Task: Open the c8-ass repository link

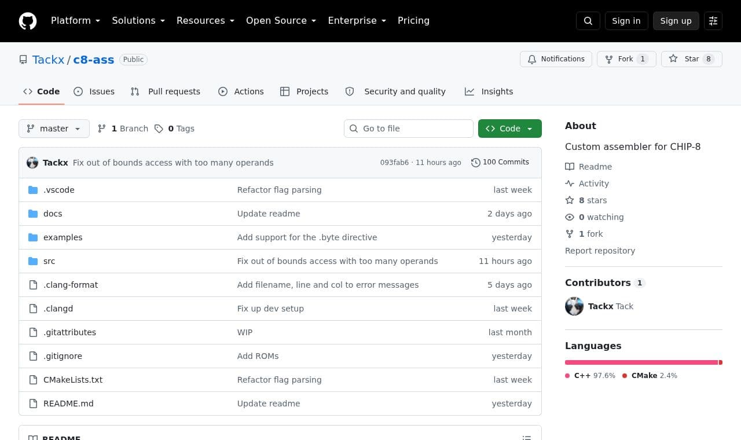Action: coord(93,60)
